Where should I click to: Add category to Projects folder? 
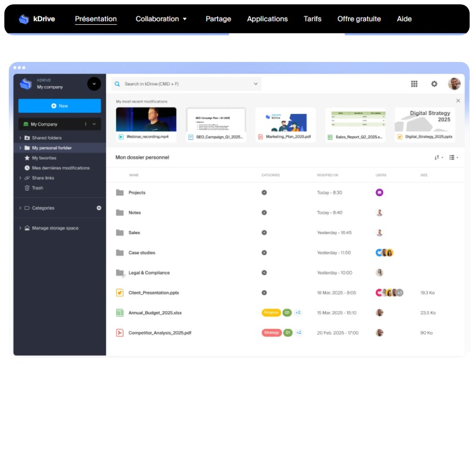coord(264,193)
